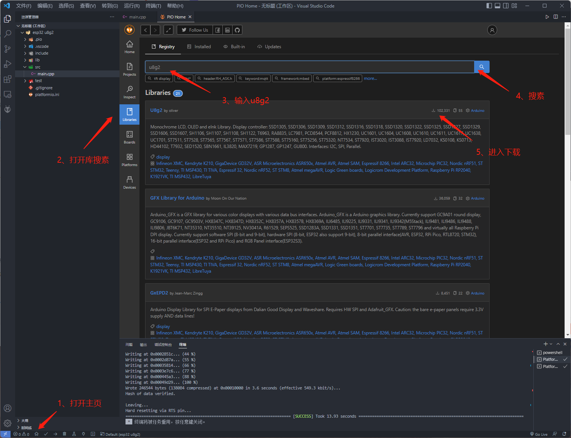
Task: Click the PlatformIO Upload arrow in status bar
Action: point(55,434)
